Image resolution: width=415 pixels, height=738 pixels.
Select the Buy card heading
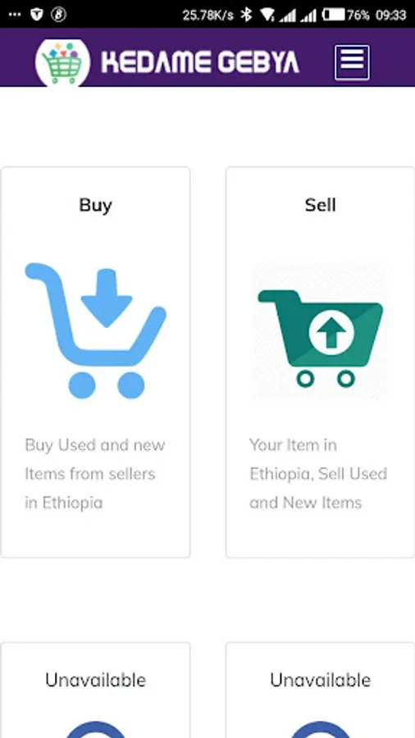pyautogui.click(x=95, y=206)
